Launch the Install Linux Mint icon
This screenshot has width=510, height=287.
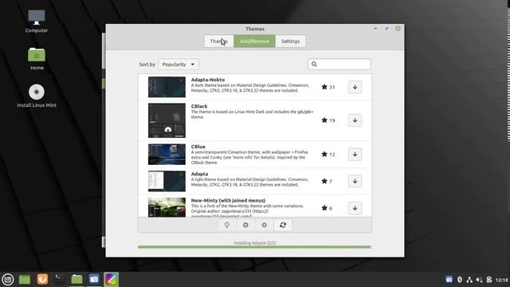(37, 96)
